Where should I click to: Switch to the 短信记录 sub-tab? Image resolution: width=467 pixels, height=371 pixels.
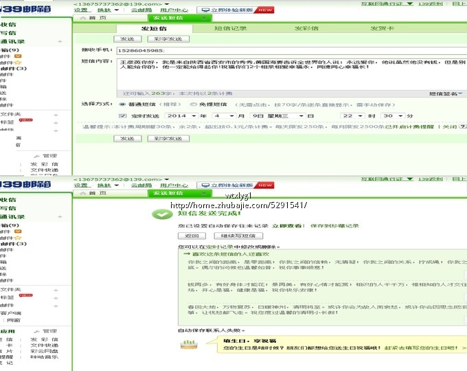(x=231, y=28)
